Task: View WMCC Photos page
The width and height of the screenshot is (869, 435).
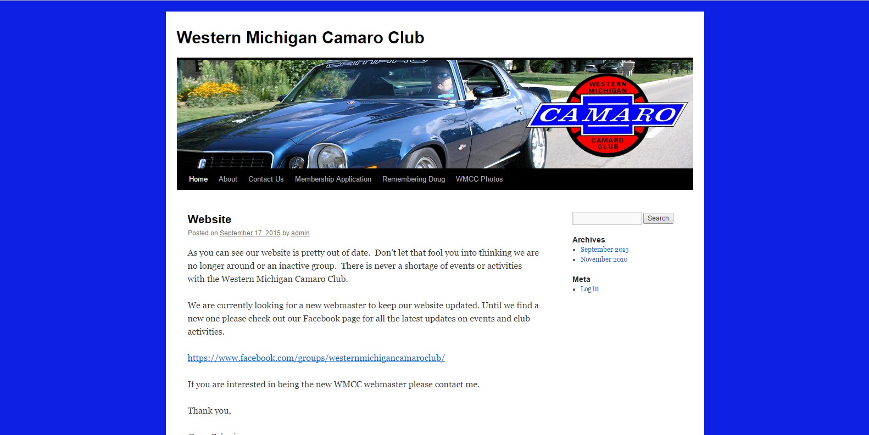Action: pyautogui.click(x=479, y=179)
